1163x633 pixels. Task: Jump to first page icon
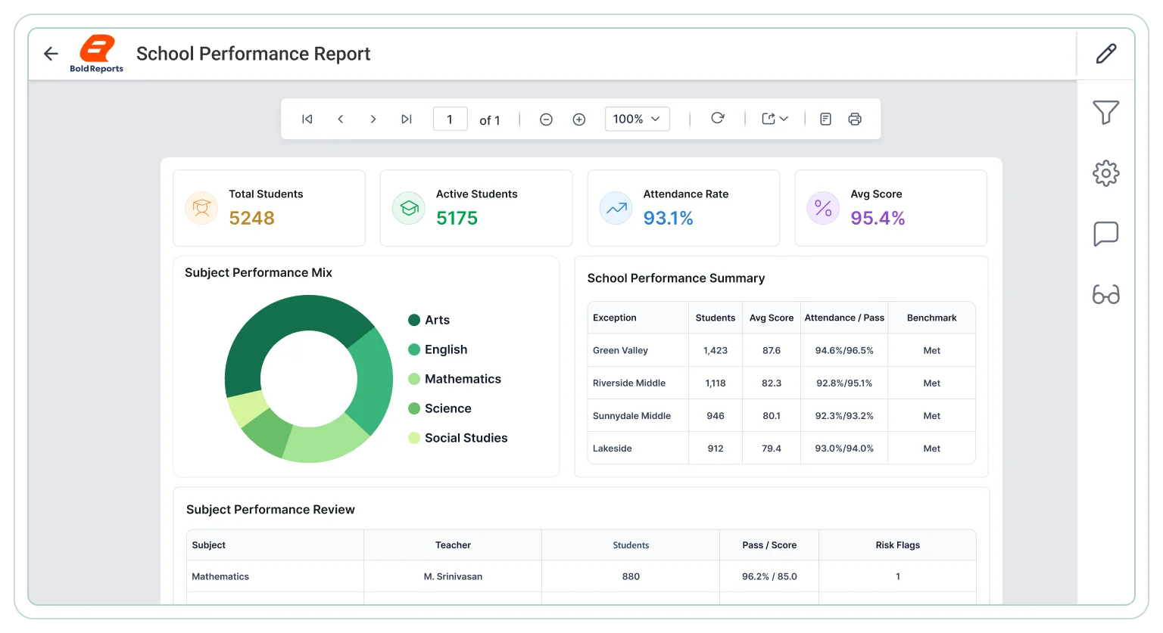pyautogui.click(x=307, y=119)
